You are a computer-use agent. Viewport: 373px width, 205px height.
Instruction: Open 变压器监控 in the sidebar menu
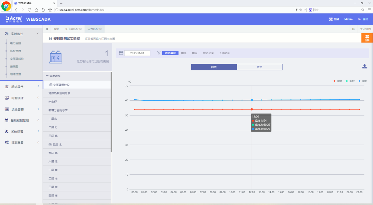[x=17, y=59]
